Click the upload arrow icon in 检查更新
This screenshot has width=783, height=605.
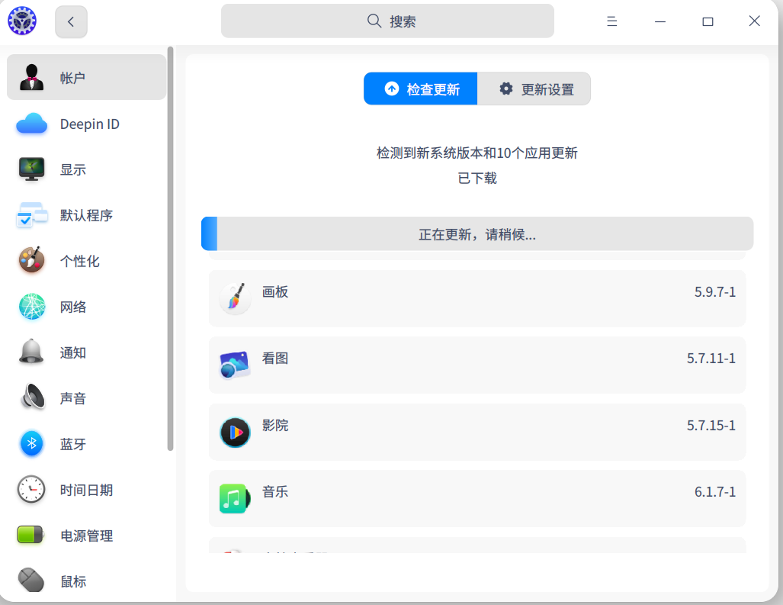[x=392, y=88]
